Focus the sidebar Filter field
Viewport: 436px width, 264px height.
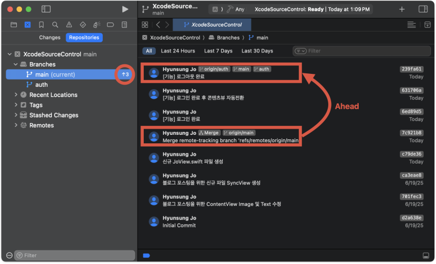(x=74, y=256)
